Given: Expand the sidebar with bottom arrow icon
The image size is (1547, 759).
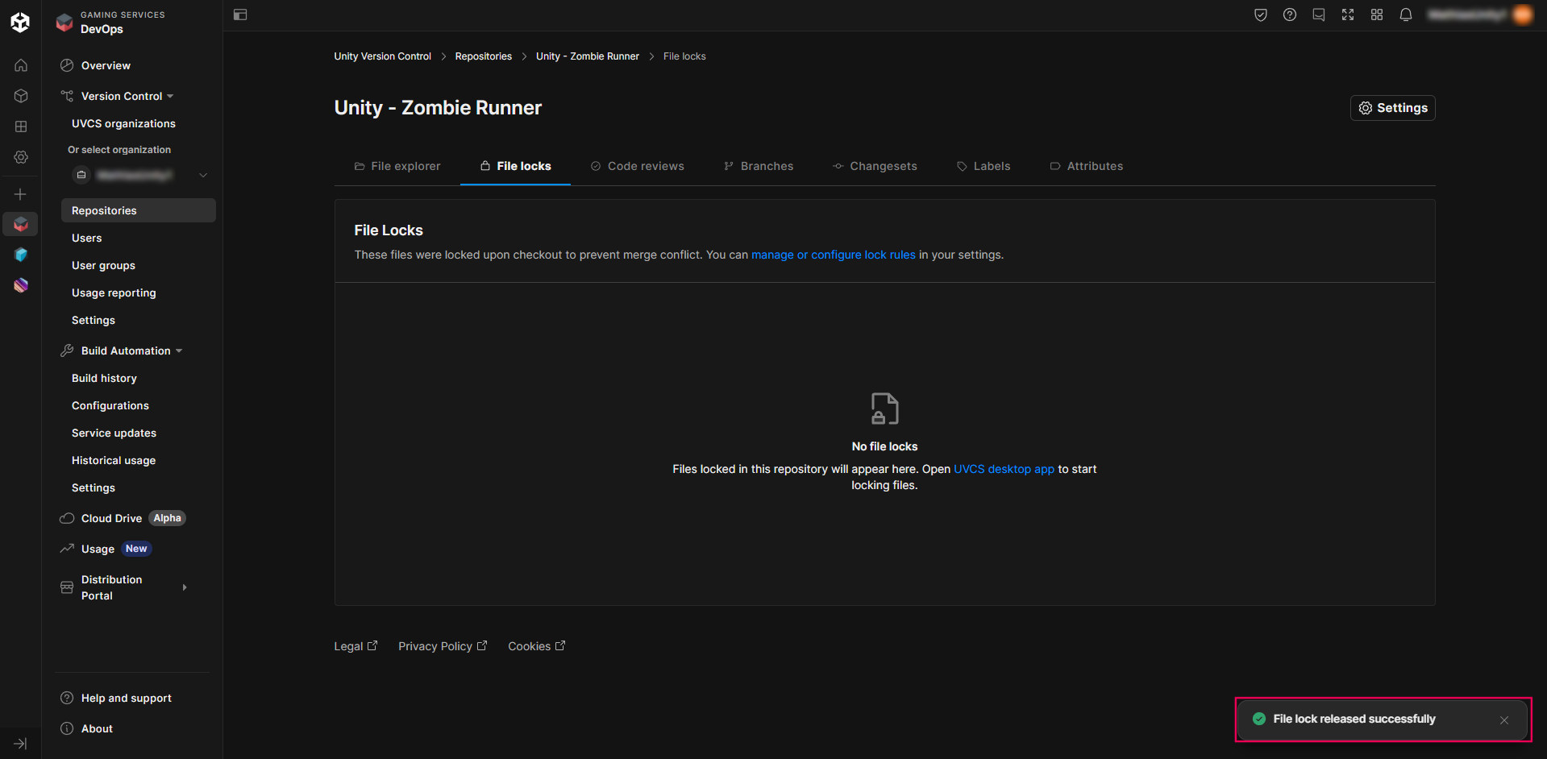Looking at the screenshot, I should point(21,743).
